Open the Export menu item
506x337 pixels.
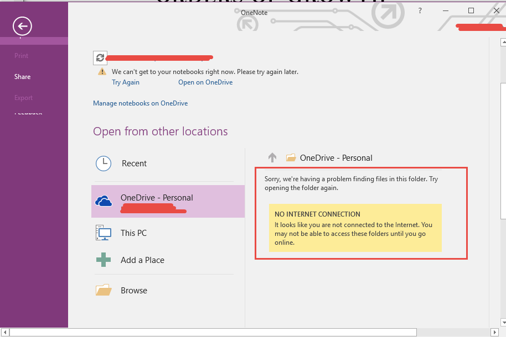[x=24, y=98]
